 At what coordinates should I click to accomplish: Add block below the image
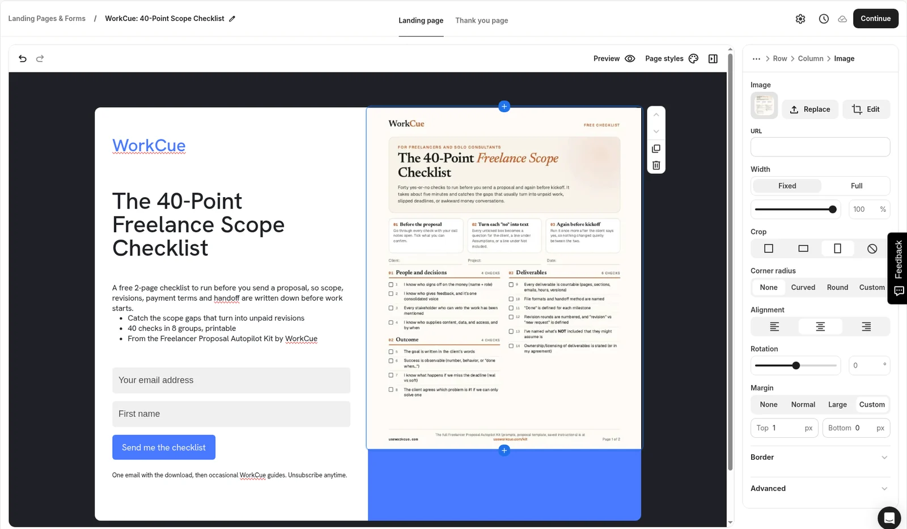[x=504, y=450]
